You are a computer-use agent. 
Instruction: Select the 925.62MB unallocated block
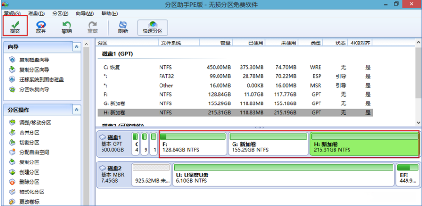click(x=151, y=175)
